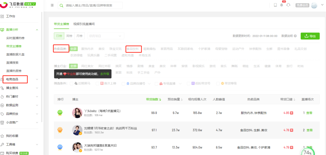Click the search magnifier icon
Image resolution: width=326 pixels, height=155 pixels.
tap(61, 5)
